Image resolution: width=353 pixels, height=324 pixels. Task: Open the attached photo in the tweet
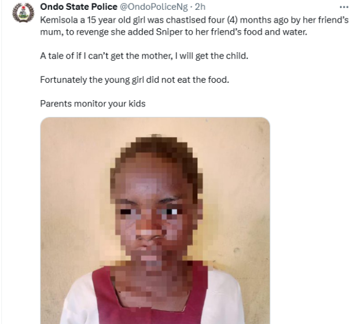155,220
